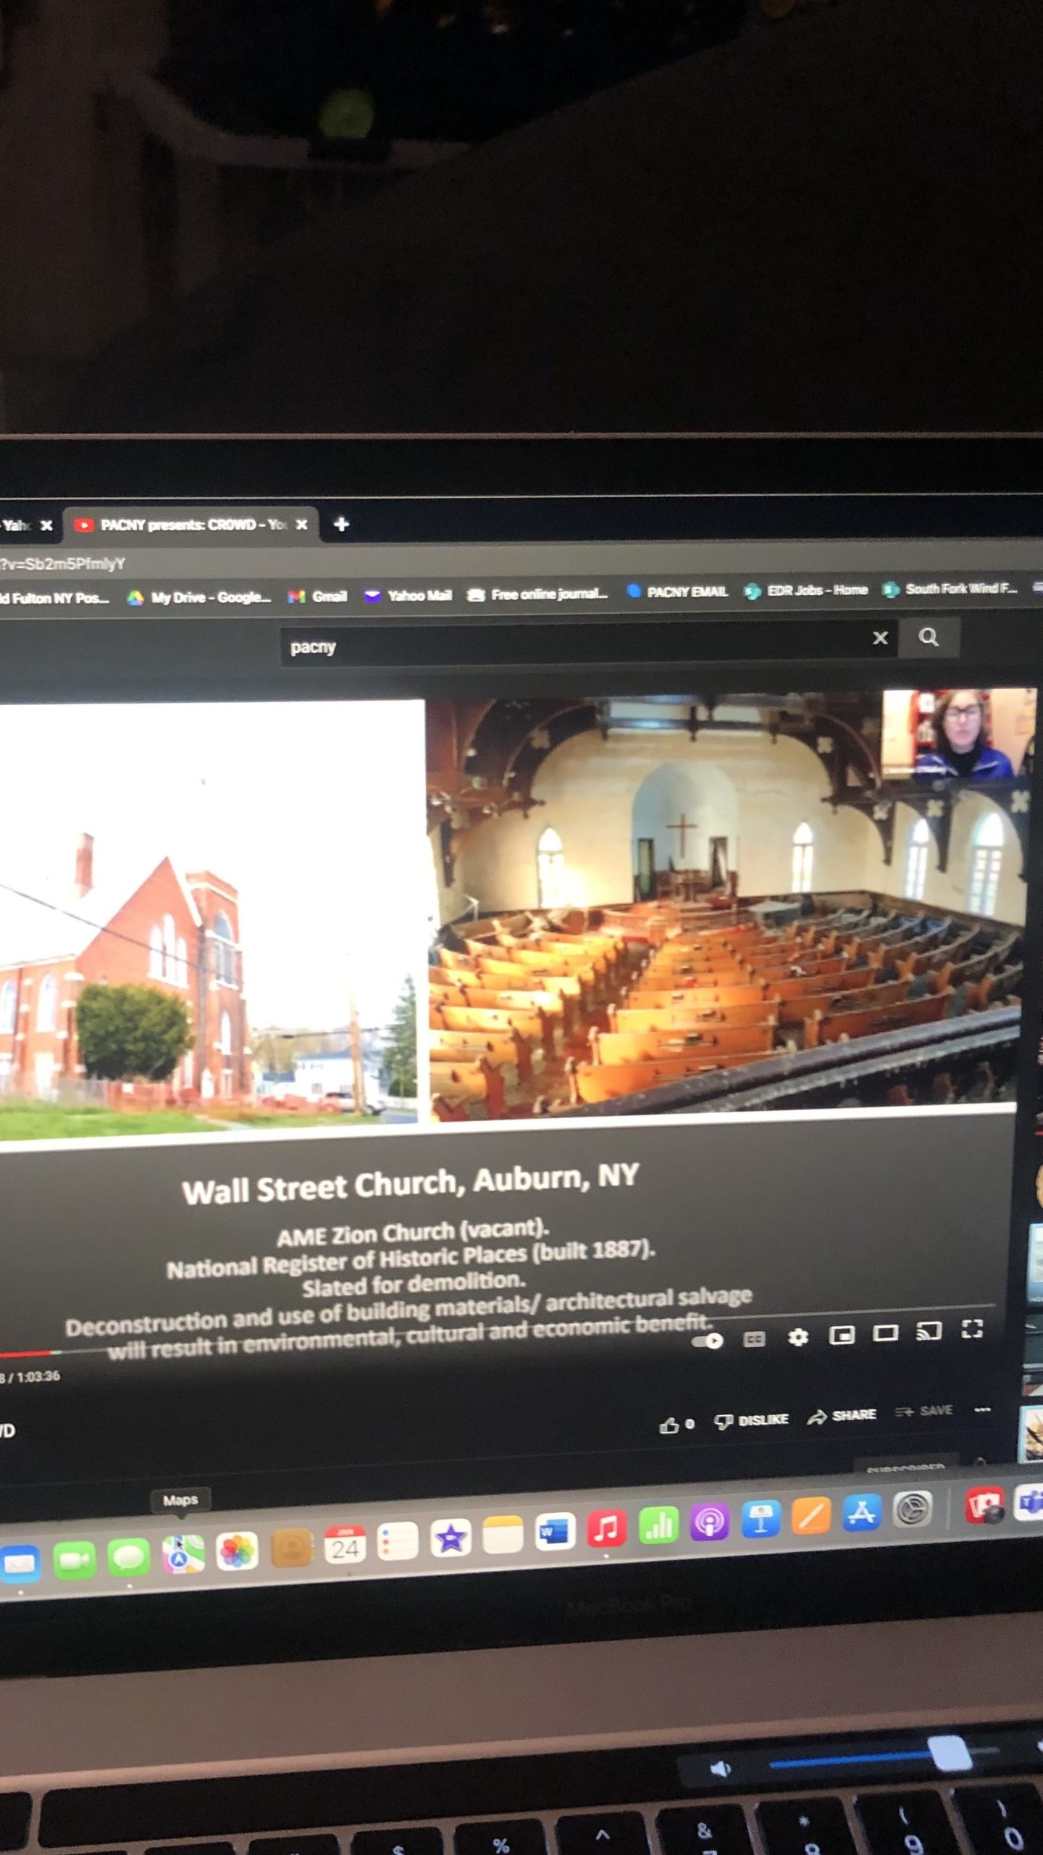Viewport: 1043px width, 1855px height.
Task: Enter full screen video
Action: 972,1328
